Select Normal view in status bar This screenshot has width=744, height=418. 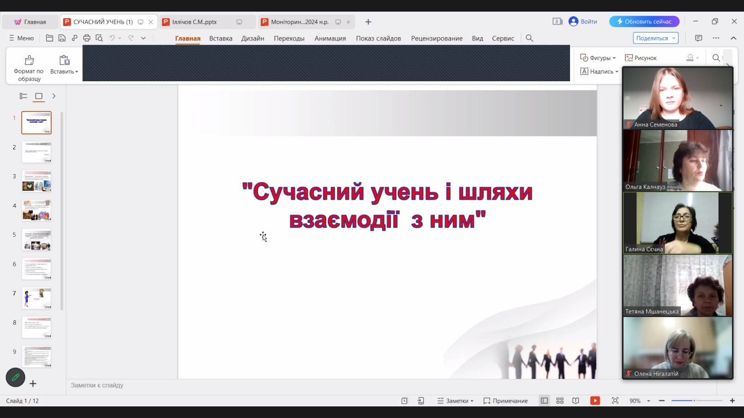(544, 400)
